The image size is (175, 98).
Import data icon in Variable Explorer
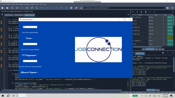pos(133,12)
